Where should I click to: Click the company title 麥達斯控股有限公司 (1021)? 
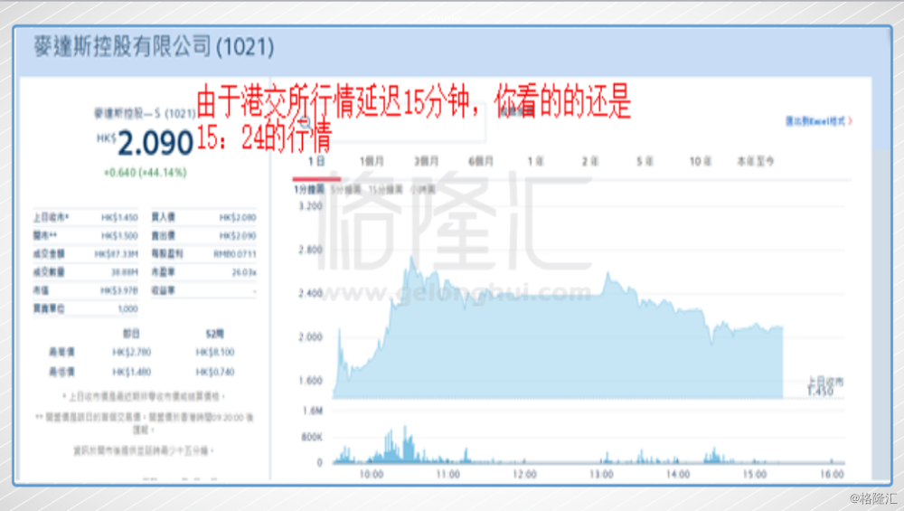[x=154, y=47]
